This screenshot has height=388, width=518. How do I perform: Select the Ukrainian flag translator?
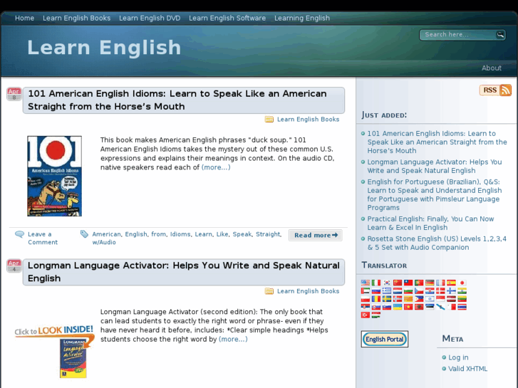click(x=398, y=307)
